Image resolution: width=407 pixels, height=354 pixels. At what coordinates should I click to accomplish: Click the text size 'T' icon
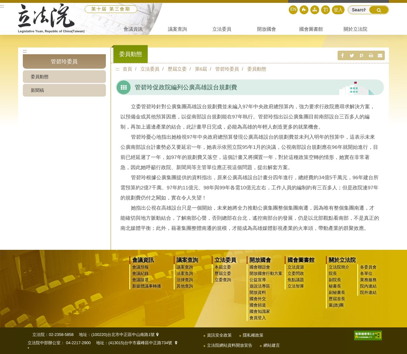[326, 10]
